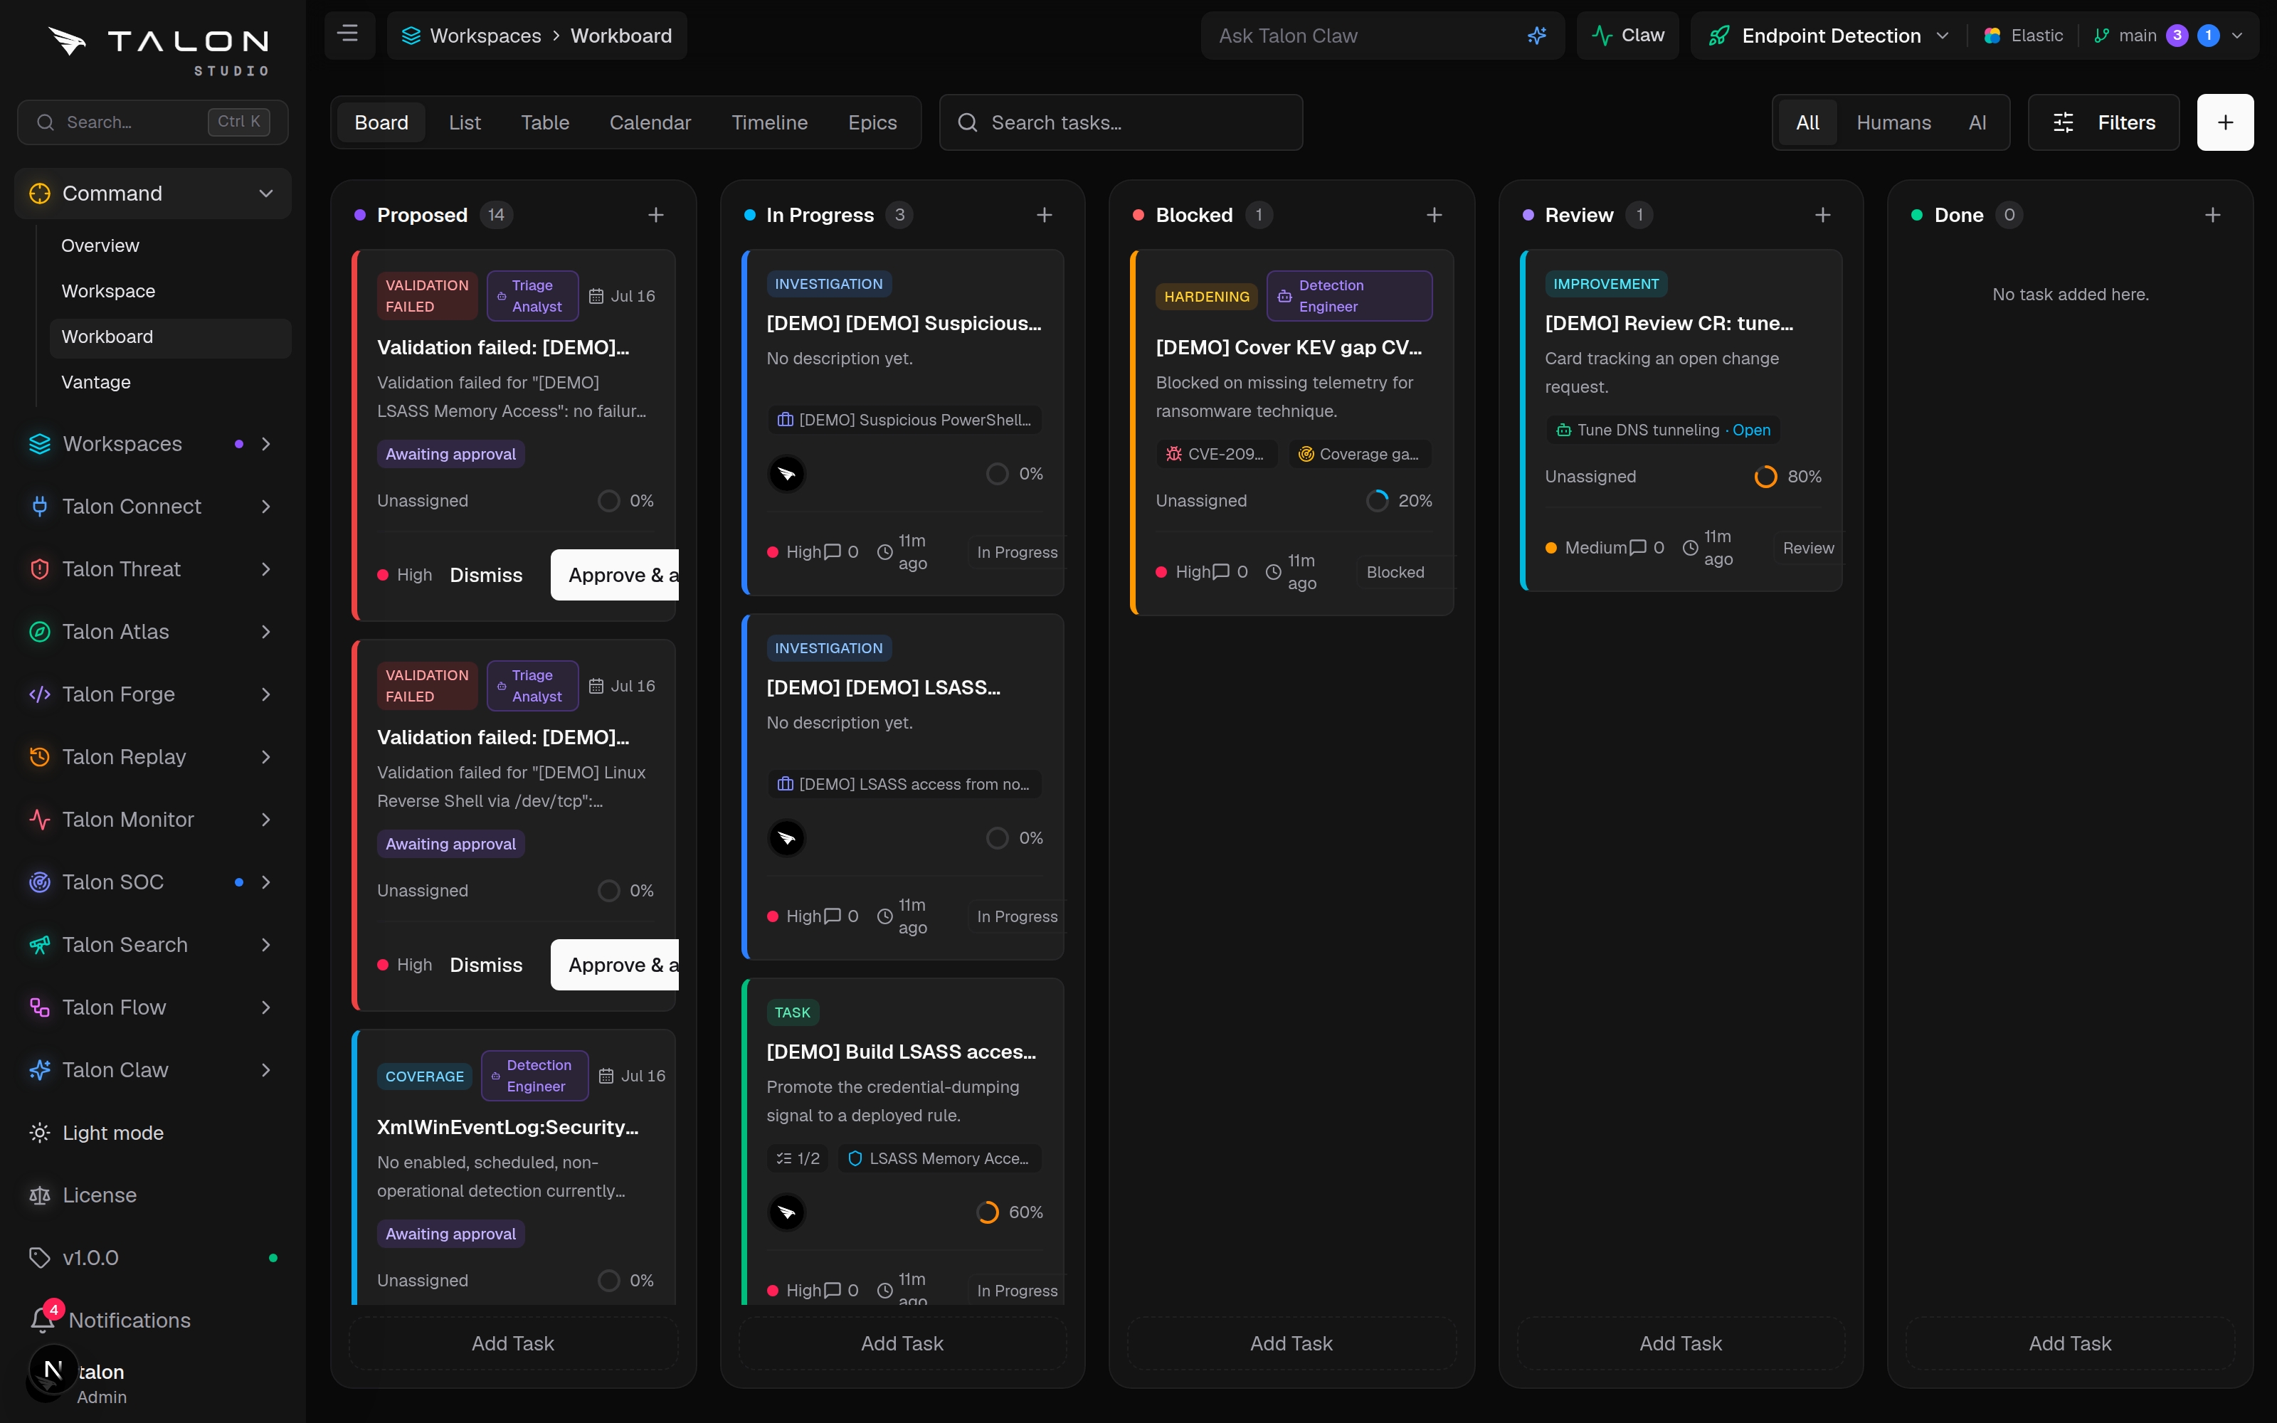This screenshot has height=1423, width=2277.
Task: Click the Claw button in top bar
Action: [x=1628, y=36]
